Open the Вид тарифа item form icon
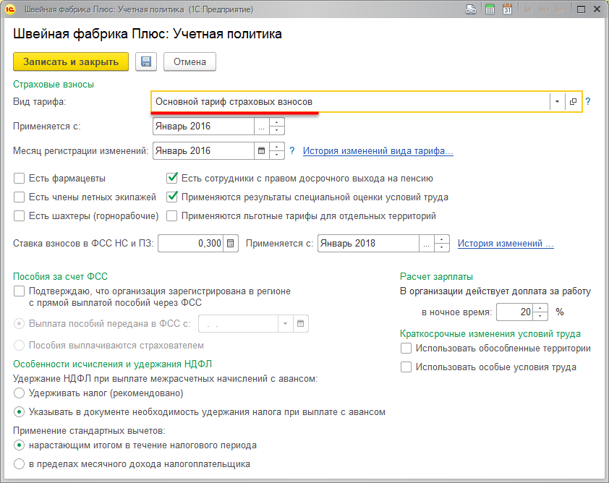Image resolution: width=609 pixels, height=483 pixels. (x=573, y=102)
